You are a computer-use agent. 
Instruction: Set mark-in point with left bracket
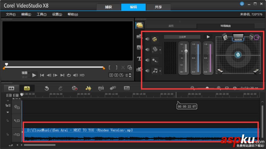pyautogui.click(x=110, y=68)
